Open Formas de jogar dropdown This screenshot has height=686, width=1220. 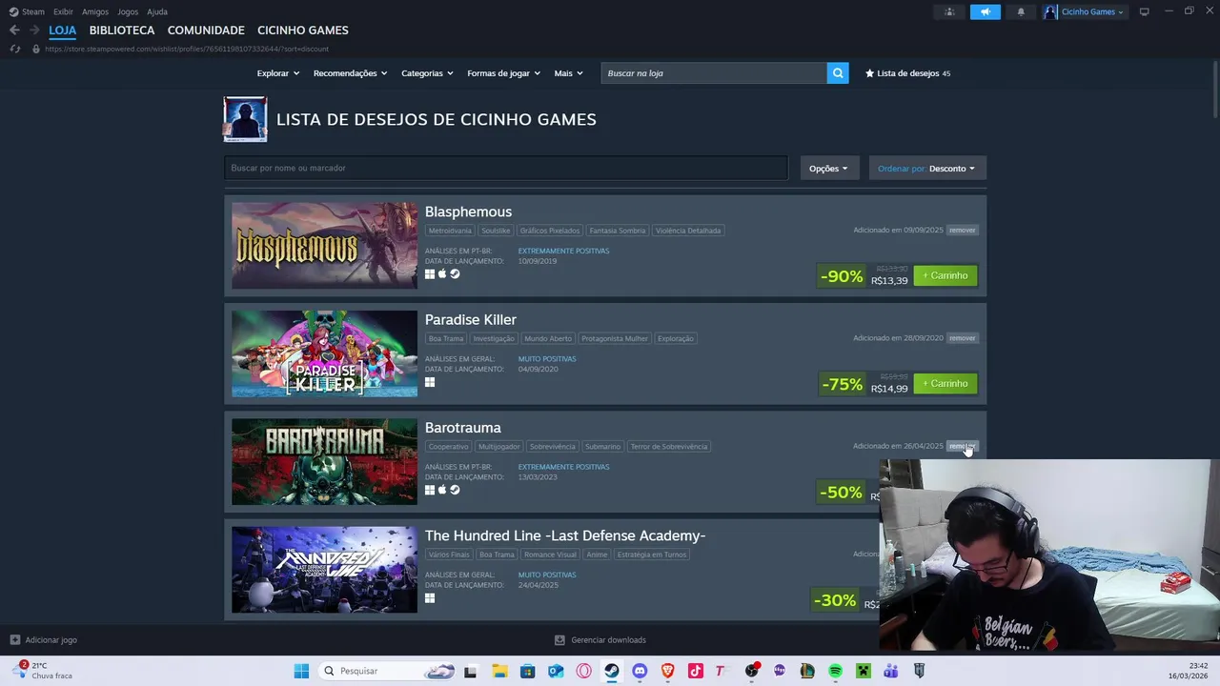(503, 73)
